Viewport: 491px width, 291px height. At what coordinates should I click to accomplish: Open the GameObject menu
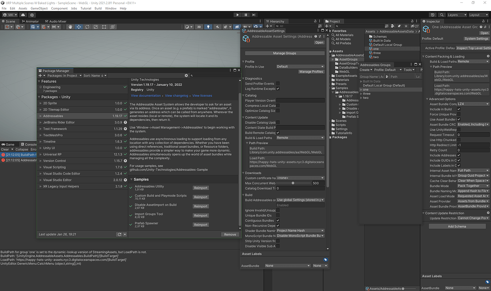[x=38, y=8]
